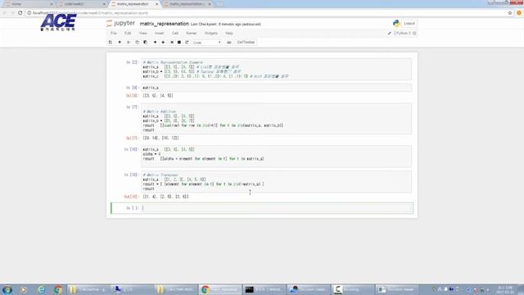Open Windows Media Player from the taskbar

tap(24, 289)
